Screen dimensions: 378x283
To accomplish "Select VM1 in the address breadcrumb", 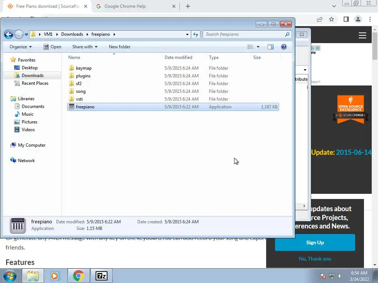I will coord(48,34).
